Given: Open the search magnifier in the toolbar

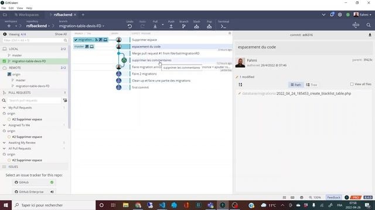Looking at the screenshot, I should tap(369, 25).
